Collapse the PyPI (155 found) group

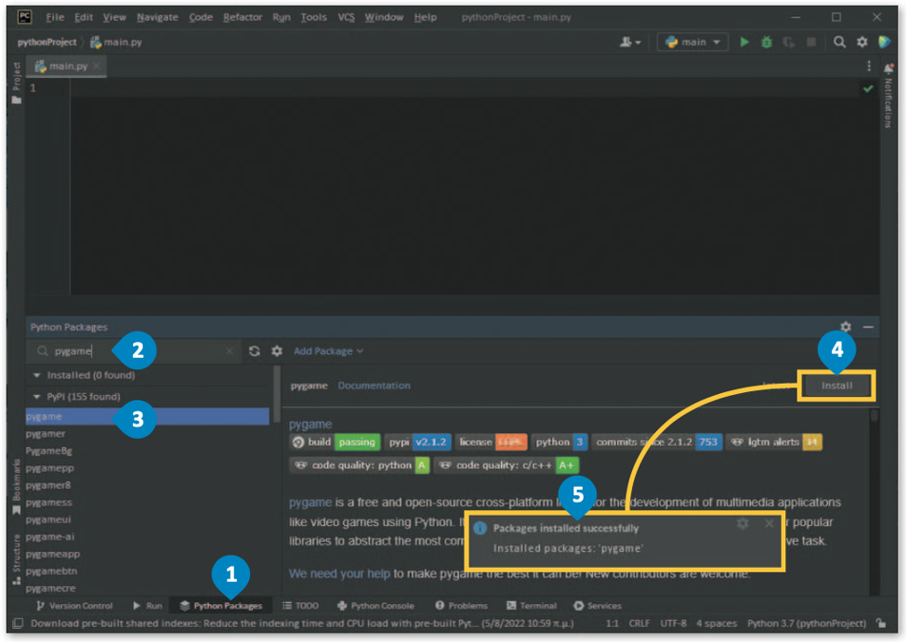(37, 397)
